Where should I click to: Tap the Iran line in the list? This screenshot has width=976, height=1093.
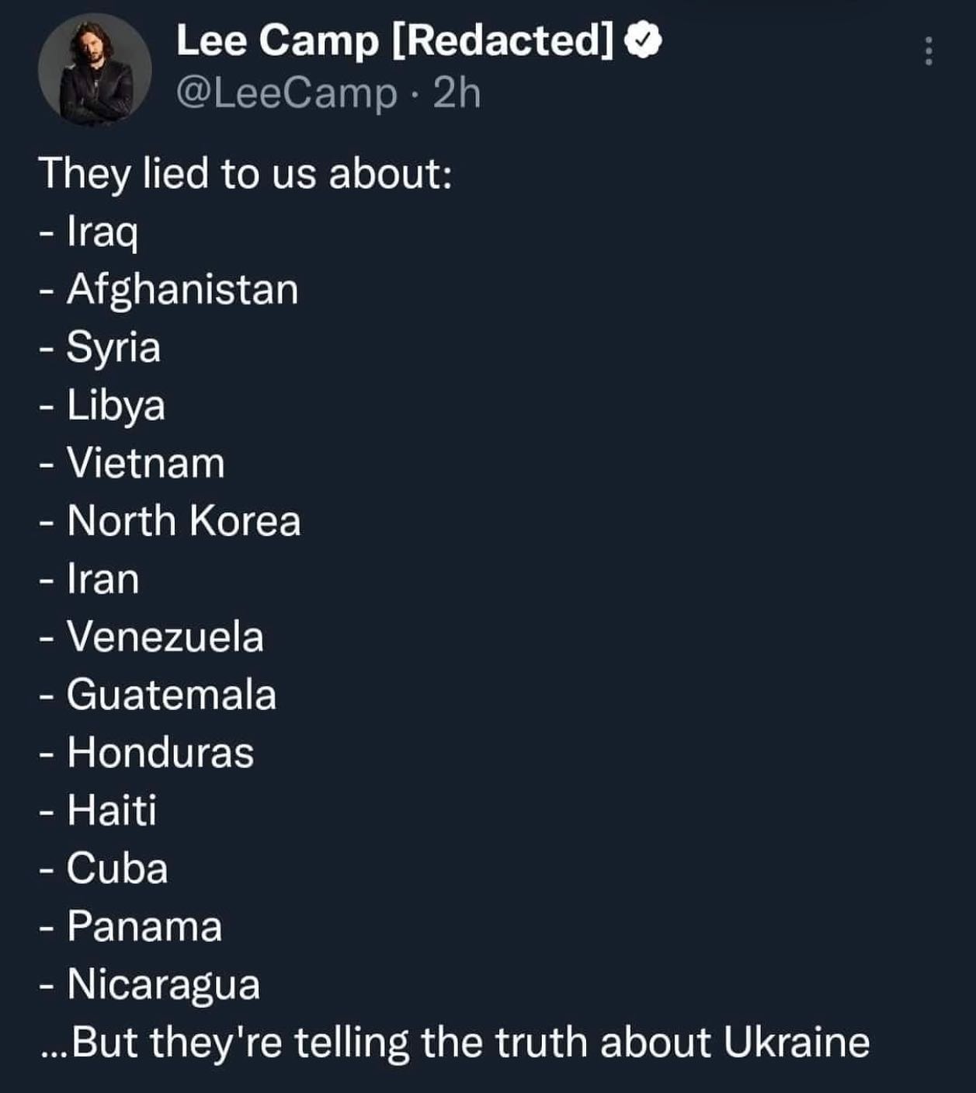pyautogui.click(x=103, y=579)
